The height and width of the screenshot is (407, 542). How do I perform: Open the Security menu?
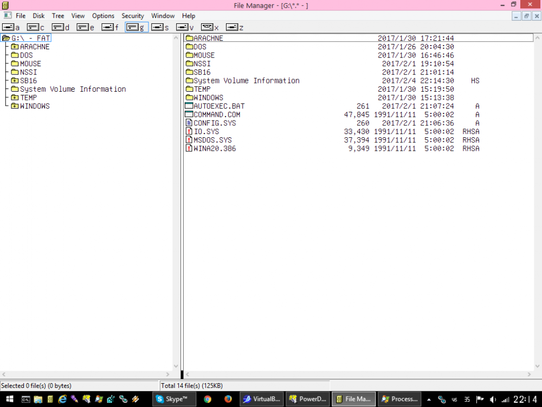pos(132,16)
